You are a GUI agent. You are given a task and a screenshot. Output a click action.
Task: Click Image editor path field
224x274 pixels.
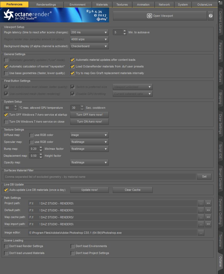113,233
